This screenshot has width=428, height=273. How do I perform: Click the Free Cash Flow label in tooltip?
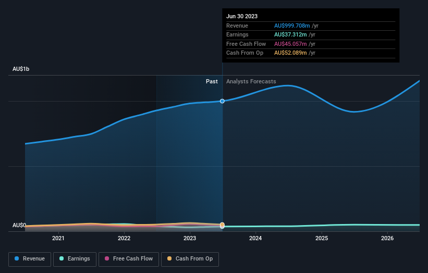tap(246, 44)
